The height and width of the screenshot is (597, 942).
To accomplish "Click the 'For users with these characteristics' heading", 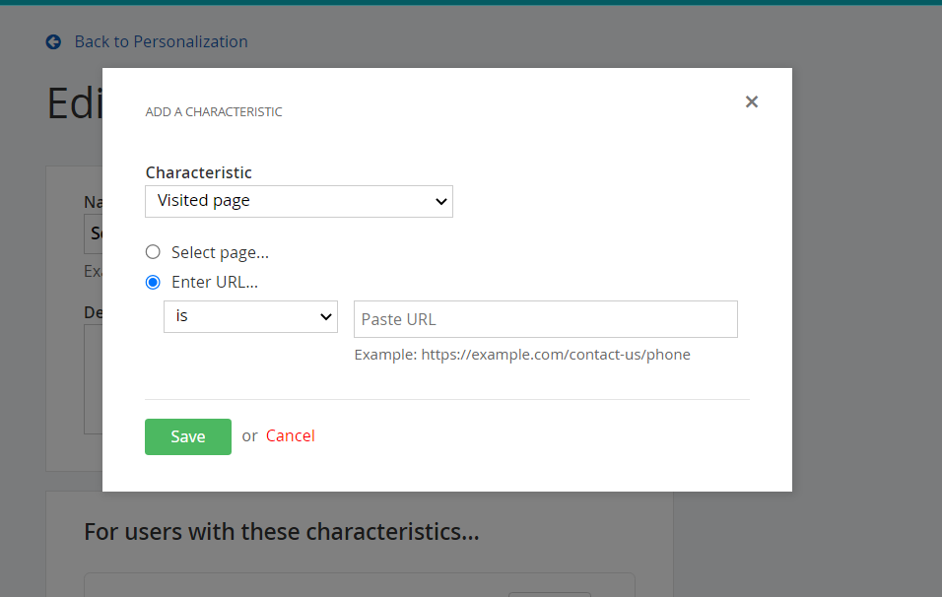I will pyautogui.click(x=282, y=532).
